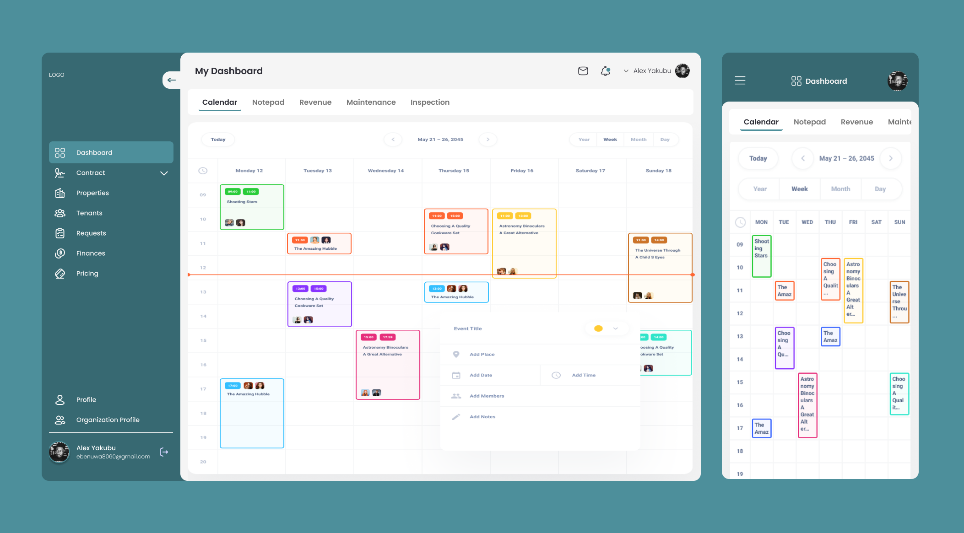Open Organization Profile
Image resolution: width=964 pixels, height=533 pixels.
point(108,420)
